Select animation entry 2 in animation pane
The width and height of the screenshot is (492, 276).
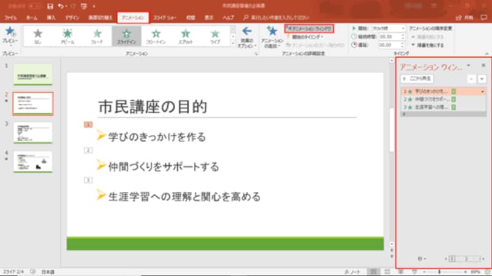[x=443, y=99]
